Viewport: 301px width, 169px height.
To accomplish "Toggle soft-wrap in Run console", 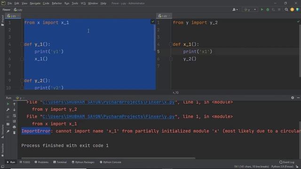I will [14, 115].
